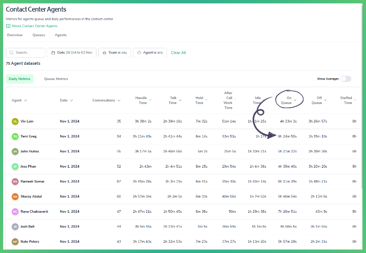This screenshot has height=253, width=366.
Task: Click Terri Greg's On Queue value 6h 24m 50s
Action: pyautogui.click(x=287, y=136)
